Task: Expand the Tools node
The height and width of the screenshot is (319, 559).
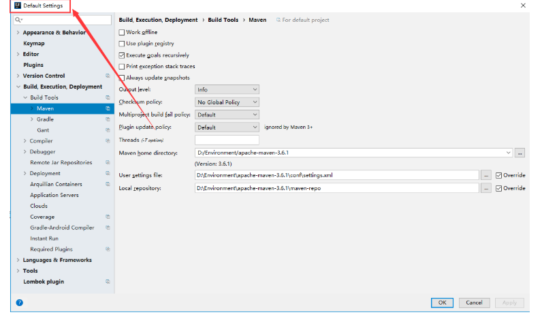Action: [x=18, y=271]
